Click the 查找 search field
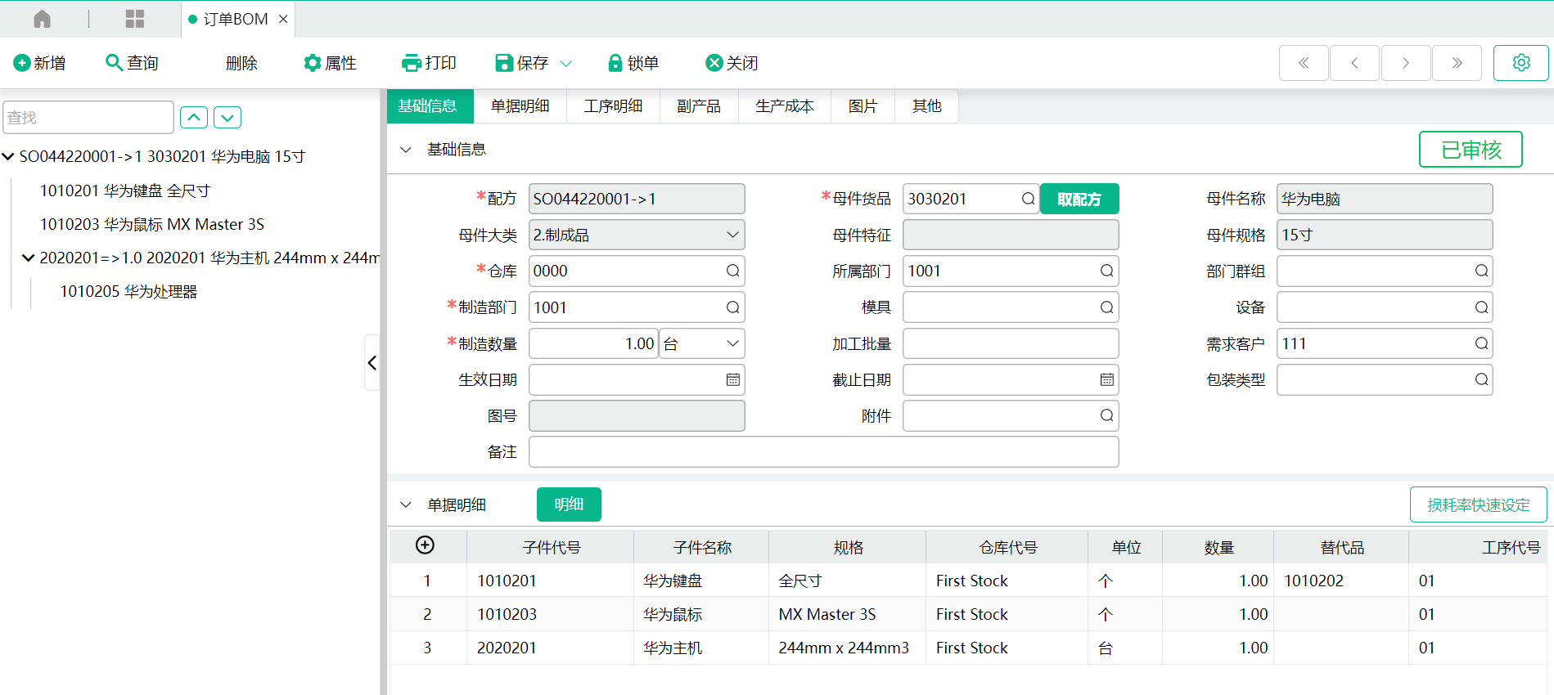 [88, 118]
